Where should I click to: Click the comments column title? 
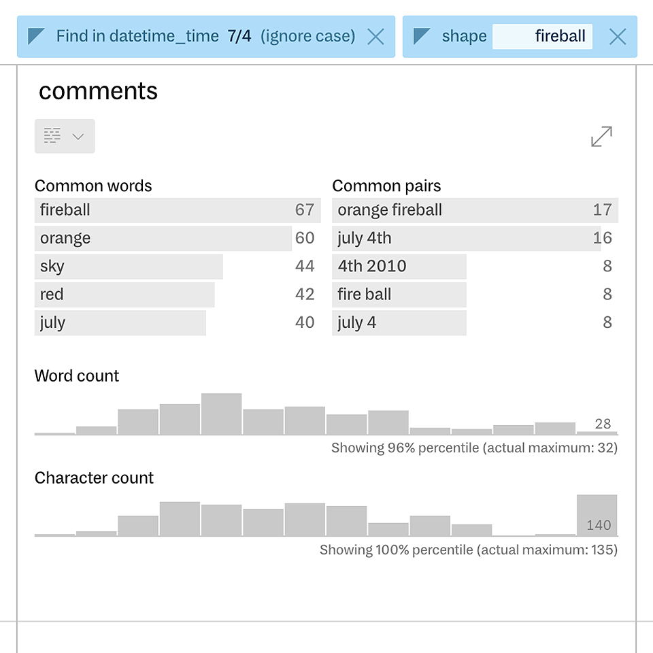pyautogui.click(x=98, y=90)
